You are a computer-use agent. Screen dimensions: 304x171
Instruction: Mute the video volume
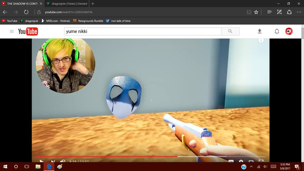63,161
